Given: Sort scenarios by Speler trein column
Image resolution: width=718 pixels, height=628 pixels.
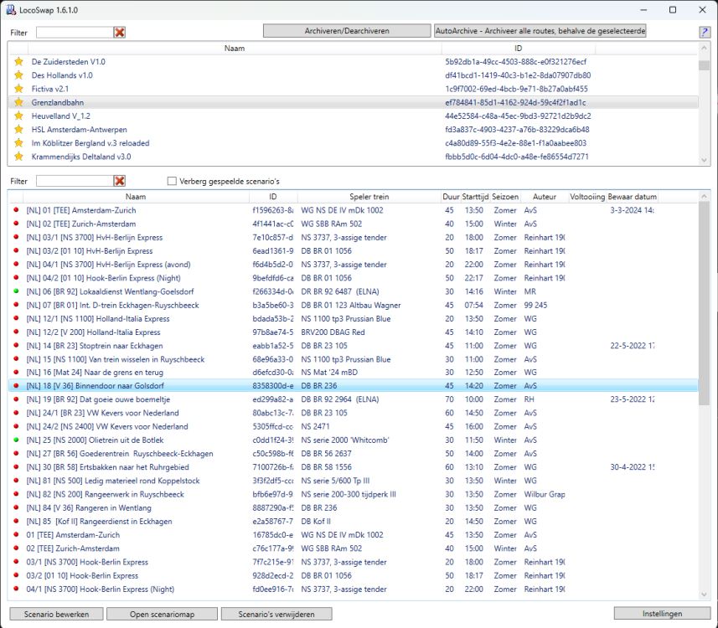Looking at the screenshot, I should 369,197.
